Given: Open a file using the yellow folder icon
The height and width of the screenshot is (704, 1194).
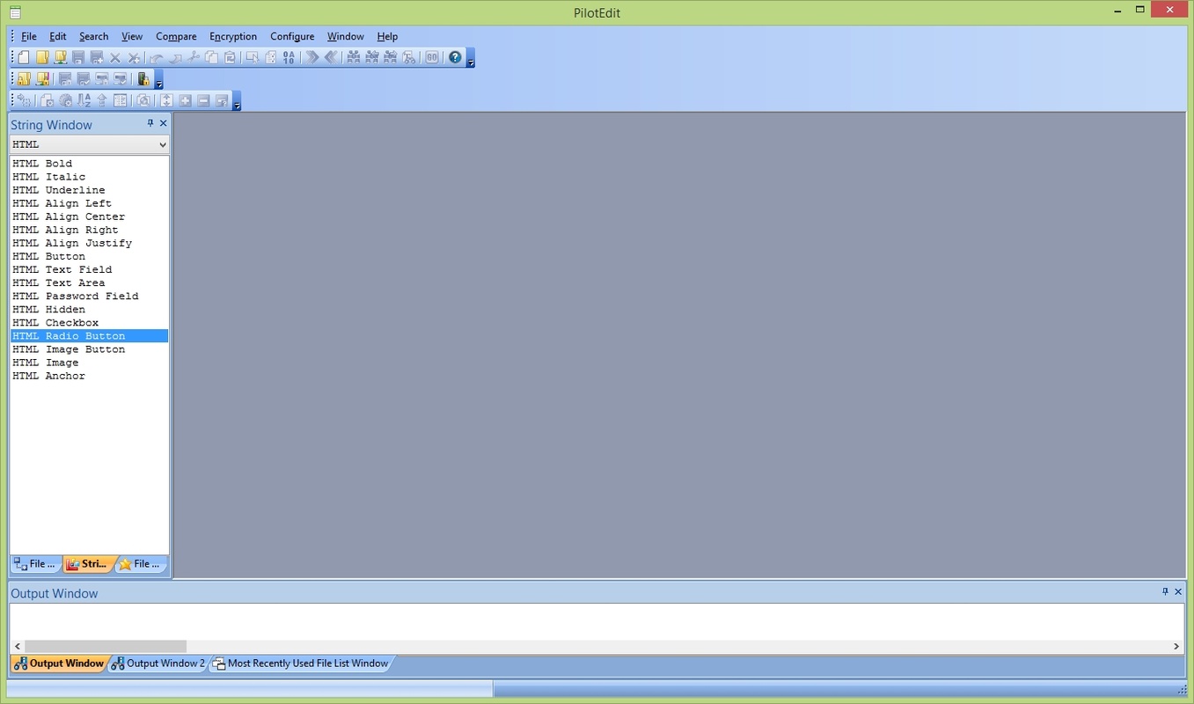Looking at the screenshot, I should 42,57.
